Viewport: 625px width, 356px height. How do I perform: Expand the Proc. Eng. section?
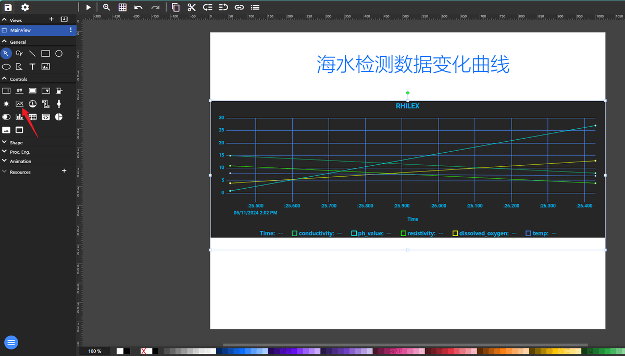click(5, 152)
